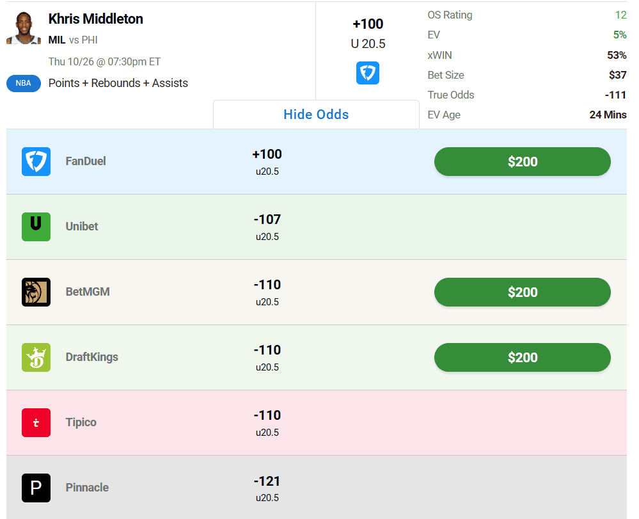Collapse the list using Hide Odds
Image resolution: width=639 pixels, height=519 pixels.
click(316, 115)
